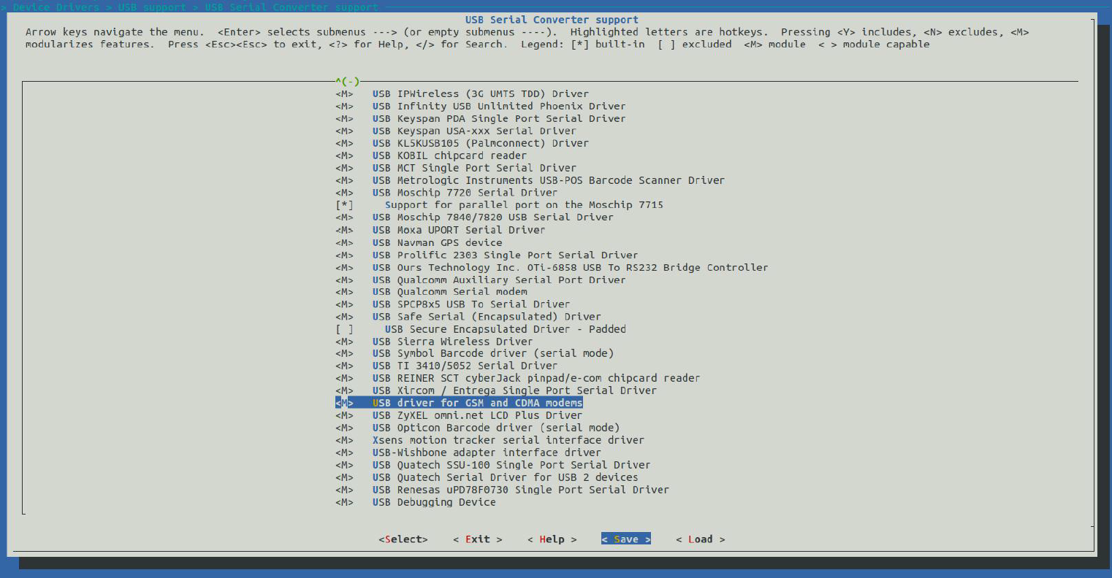Select USB Infinity USB Unlimited Phoenix Driver
This screenshot has height=578, width=1112.
(498, 106)
